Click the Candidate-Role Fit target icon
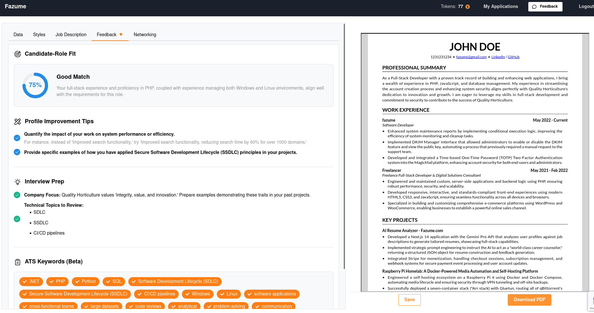The width and height of the screenshot is (594, 313). 18,54
